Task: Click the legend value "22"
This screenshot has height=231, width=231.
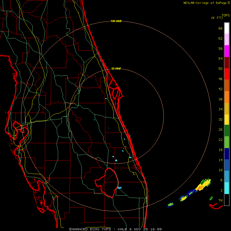Action: (220, 140)
